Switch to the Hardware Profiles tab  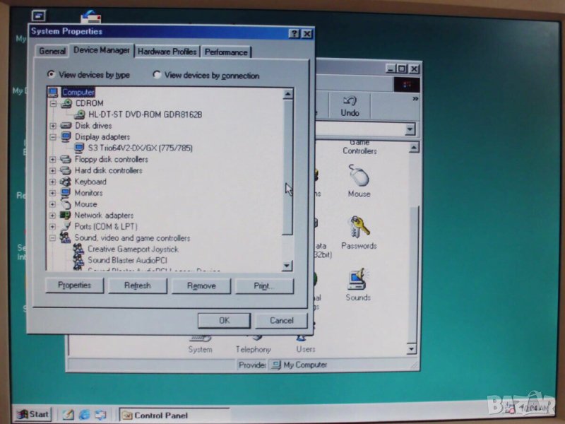tap(167, 52)
